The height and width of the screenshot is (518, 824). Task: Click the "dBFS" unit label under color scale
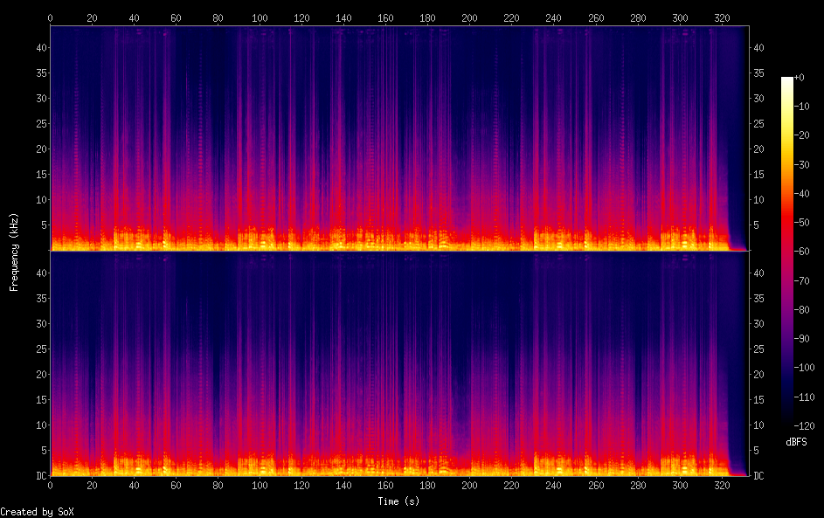coord(796,442)
